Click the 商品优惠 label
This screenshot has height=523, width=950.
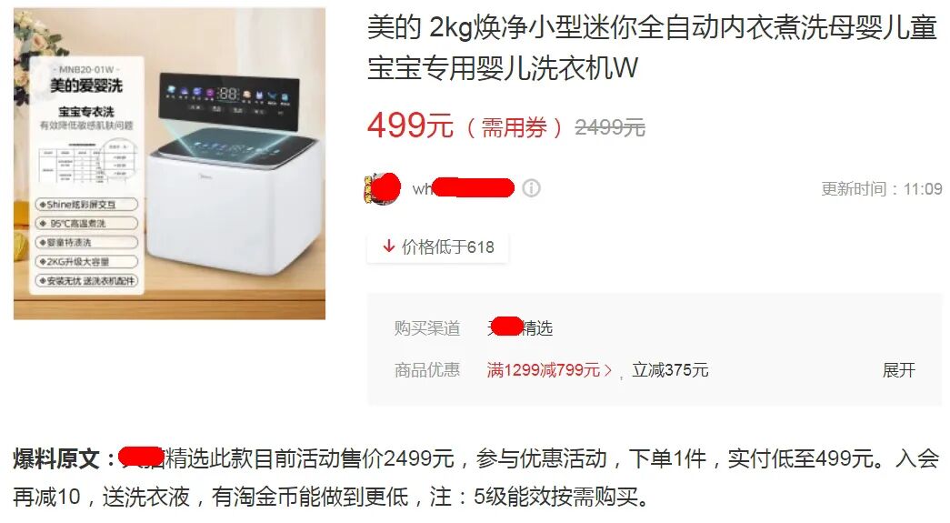pyautogui.click(x=427, y=369)
